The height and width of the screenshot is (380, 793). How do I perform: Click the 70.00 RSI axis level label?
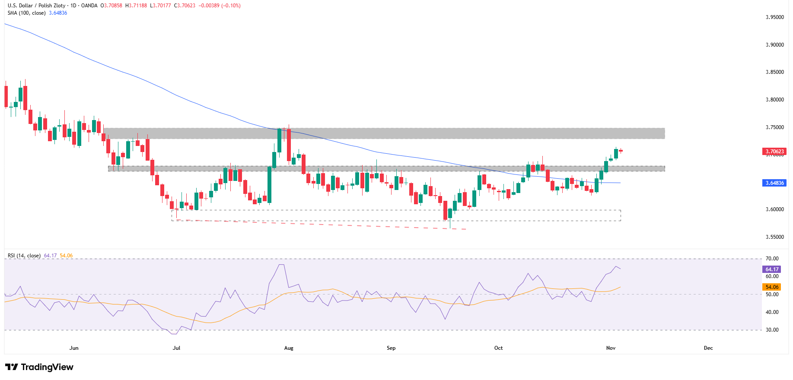772,259
